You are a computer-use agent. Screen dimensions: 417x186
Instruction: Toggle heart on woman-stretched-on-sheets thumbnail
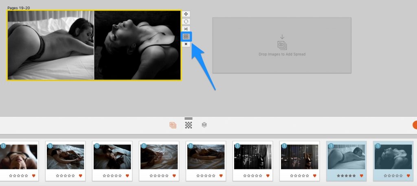click(81, 176)
